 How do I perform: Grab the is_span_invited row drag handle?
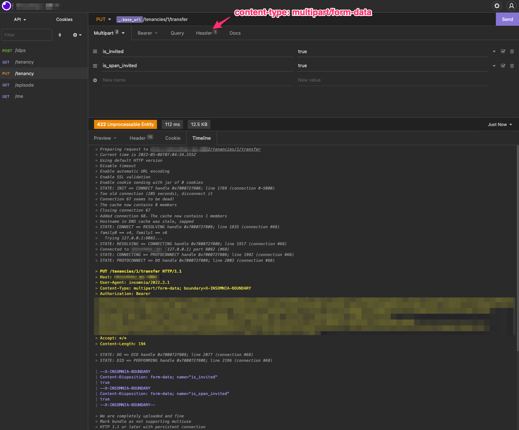(x=95, y=66)
